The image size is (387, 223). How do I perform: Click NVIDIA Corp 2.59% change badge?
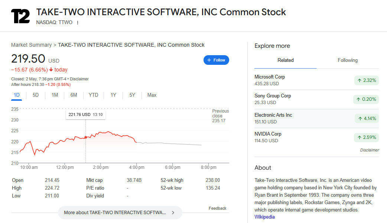(x=366, y=137)
